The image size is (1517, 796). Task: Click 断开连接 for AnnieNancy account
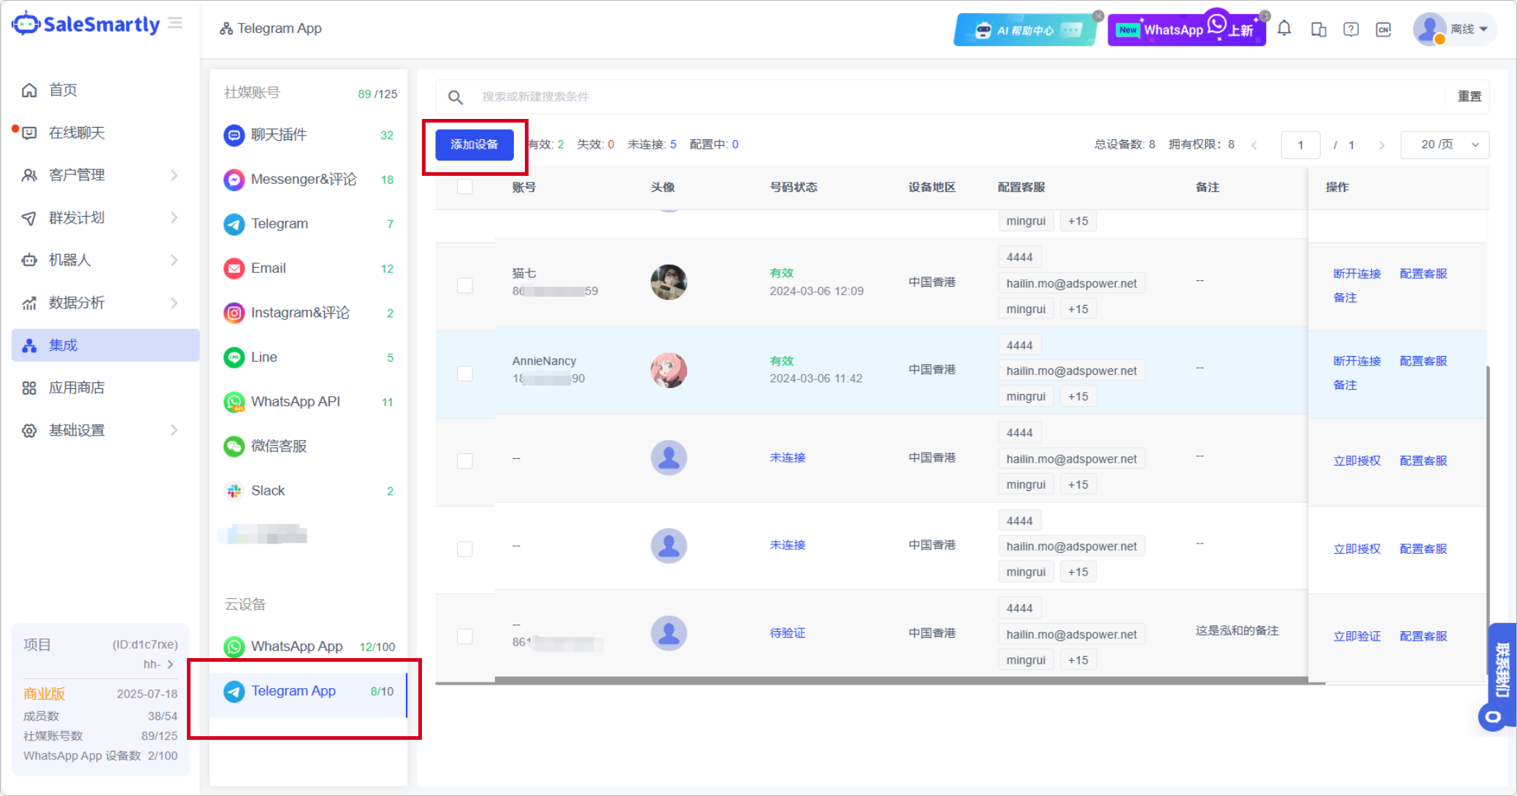tap(1356, 361)
